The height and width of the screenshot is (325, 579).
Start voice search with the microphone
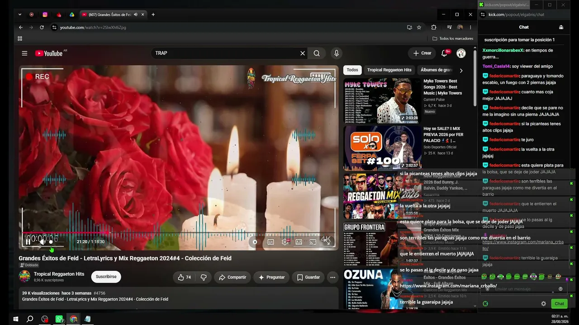[337, 53]
